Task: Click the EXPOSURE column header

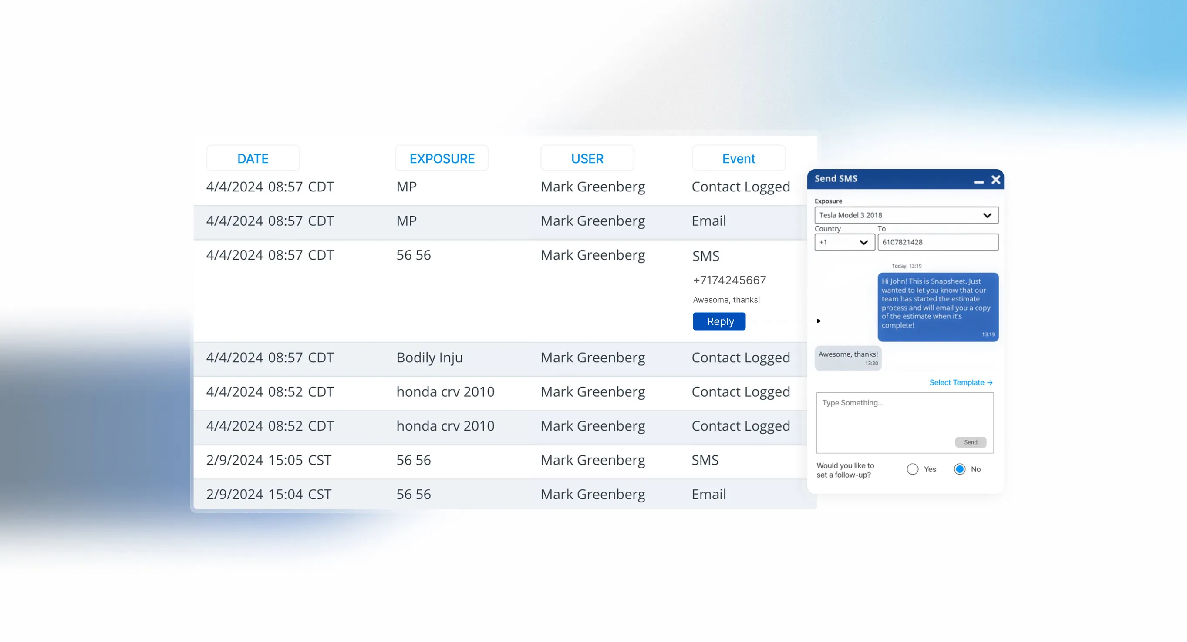Action: pyautogui.click(x=442, y=158)
